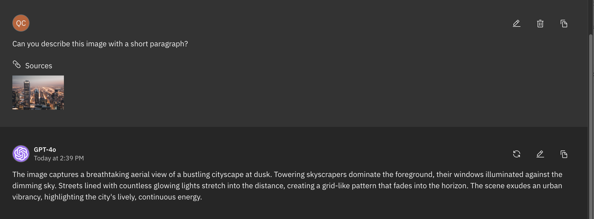Click the 'Today at 2:39 PM' timestamp
This screenshot has height=219, width=594.
59,158
